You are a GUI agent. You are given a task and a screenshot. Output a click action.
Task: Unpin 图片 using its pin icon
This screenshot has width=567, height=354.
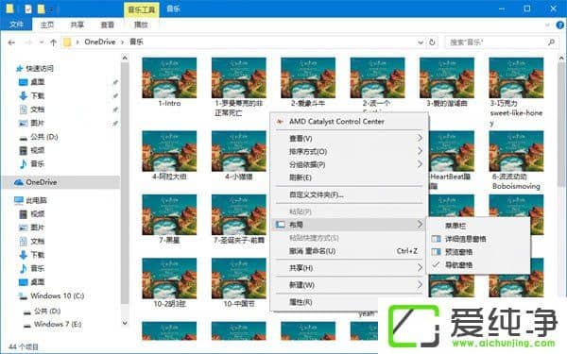[x=115, y=124]
